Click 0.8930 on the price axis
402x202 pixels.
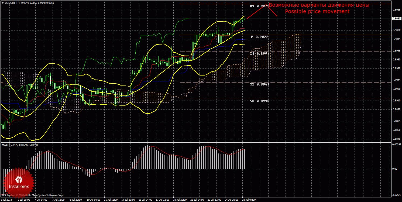(396, 89)
